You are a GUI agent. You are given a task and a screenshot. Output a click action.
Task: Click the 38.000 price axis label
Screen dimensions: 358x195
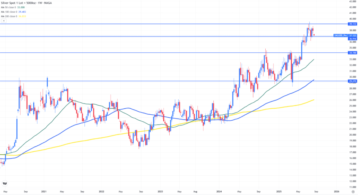click(352, 30)
